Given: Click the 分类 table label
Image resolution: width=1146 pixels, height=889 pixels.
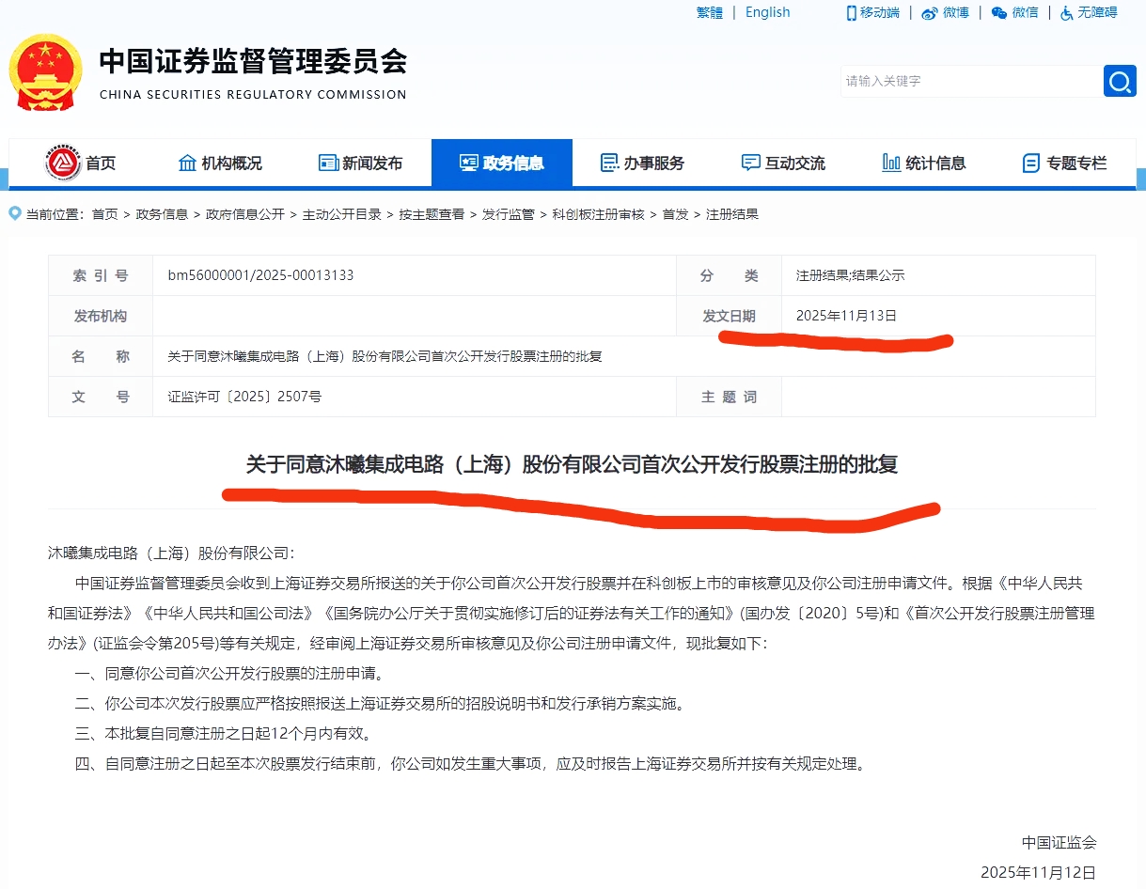Looking at the screenshot, I should pyautogui.click(x=729, y=275).
